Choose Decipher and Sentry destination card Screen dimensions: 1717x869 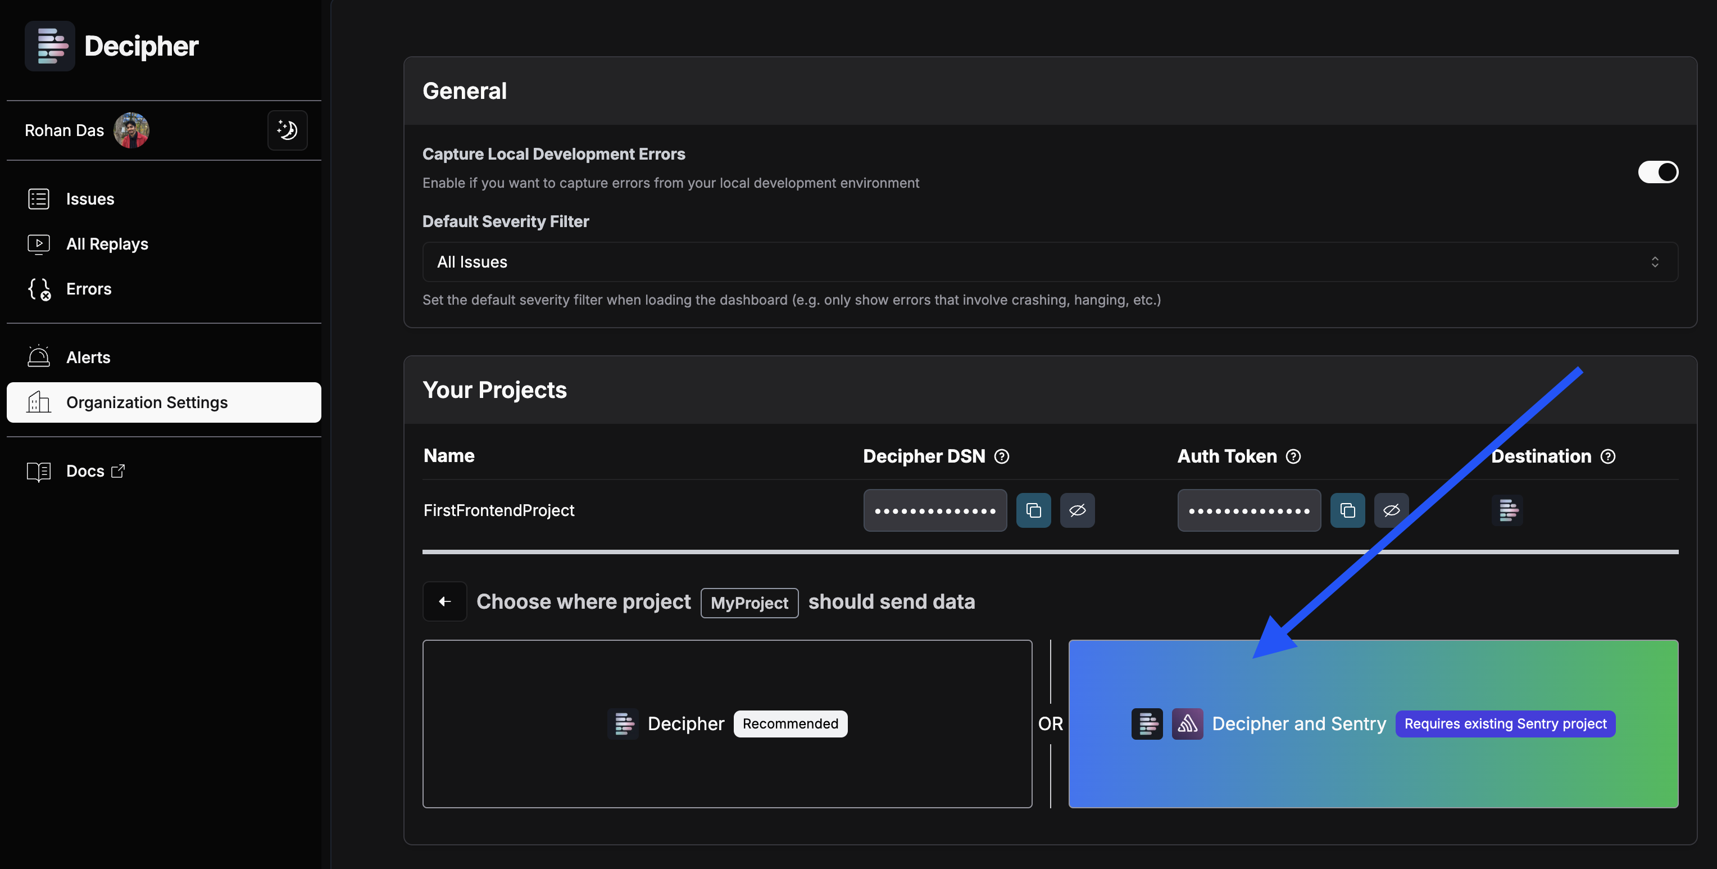click(x=1373, y=723)
